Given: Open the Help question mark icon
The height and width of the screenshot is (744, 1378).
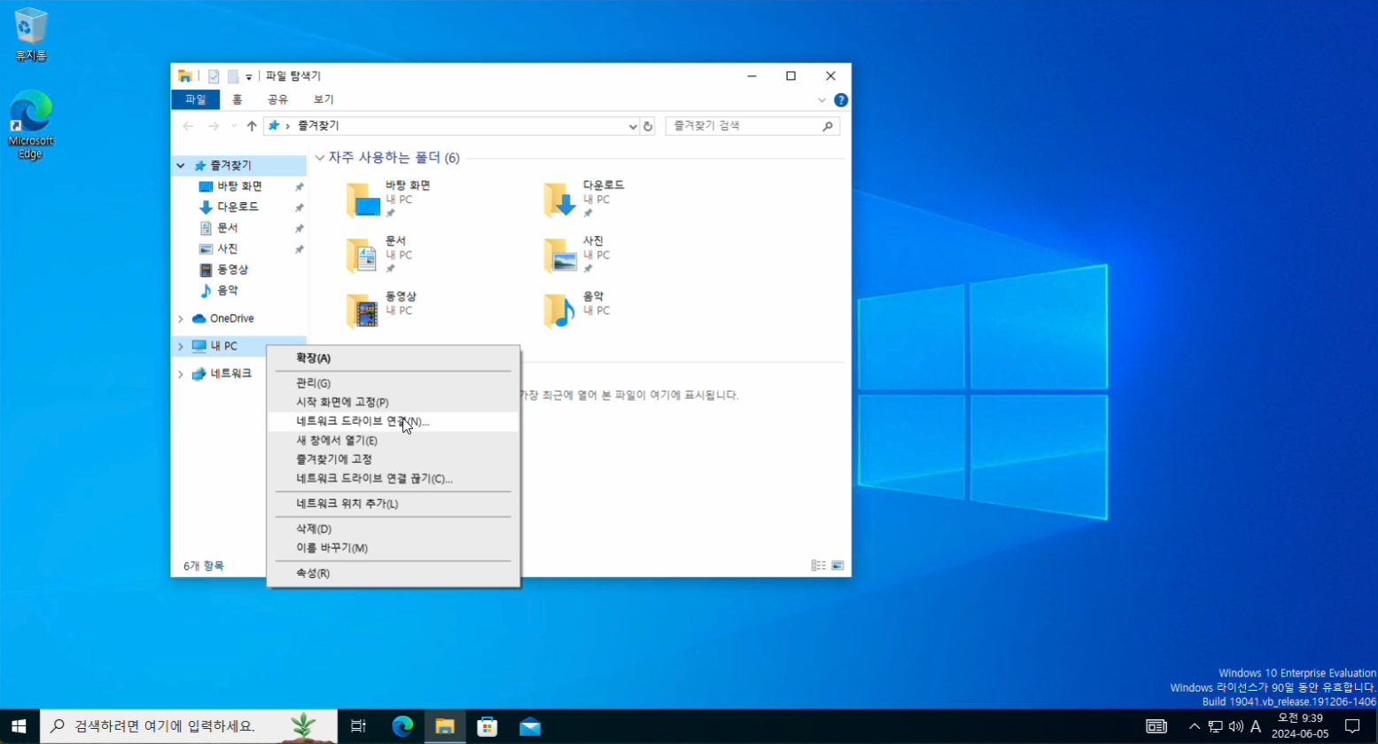Looking at the screenshot, I should click(841, 100).
